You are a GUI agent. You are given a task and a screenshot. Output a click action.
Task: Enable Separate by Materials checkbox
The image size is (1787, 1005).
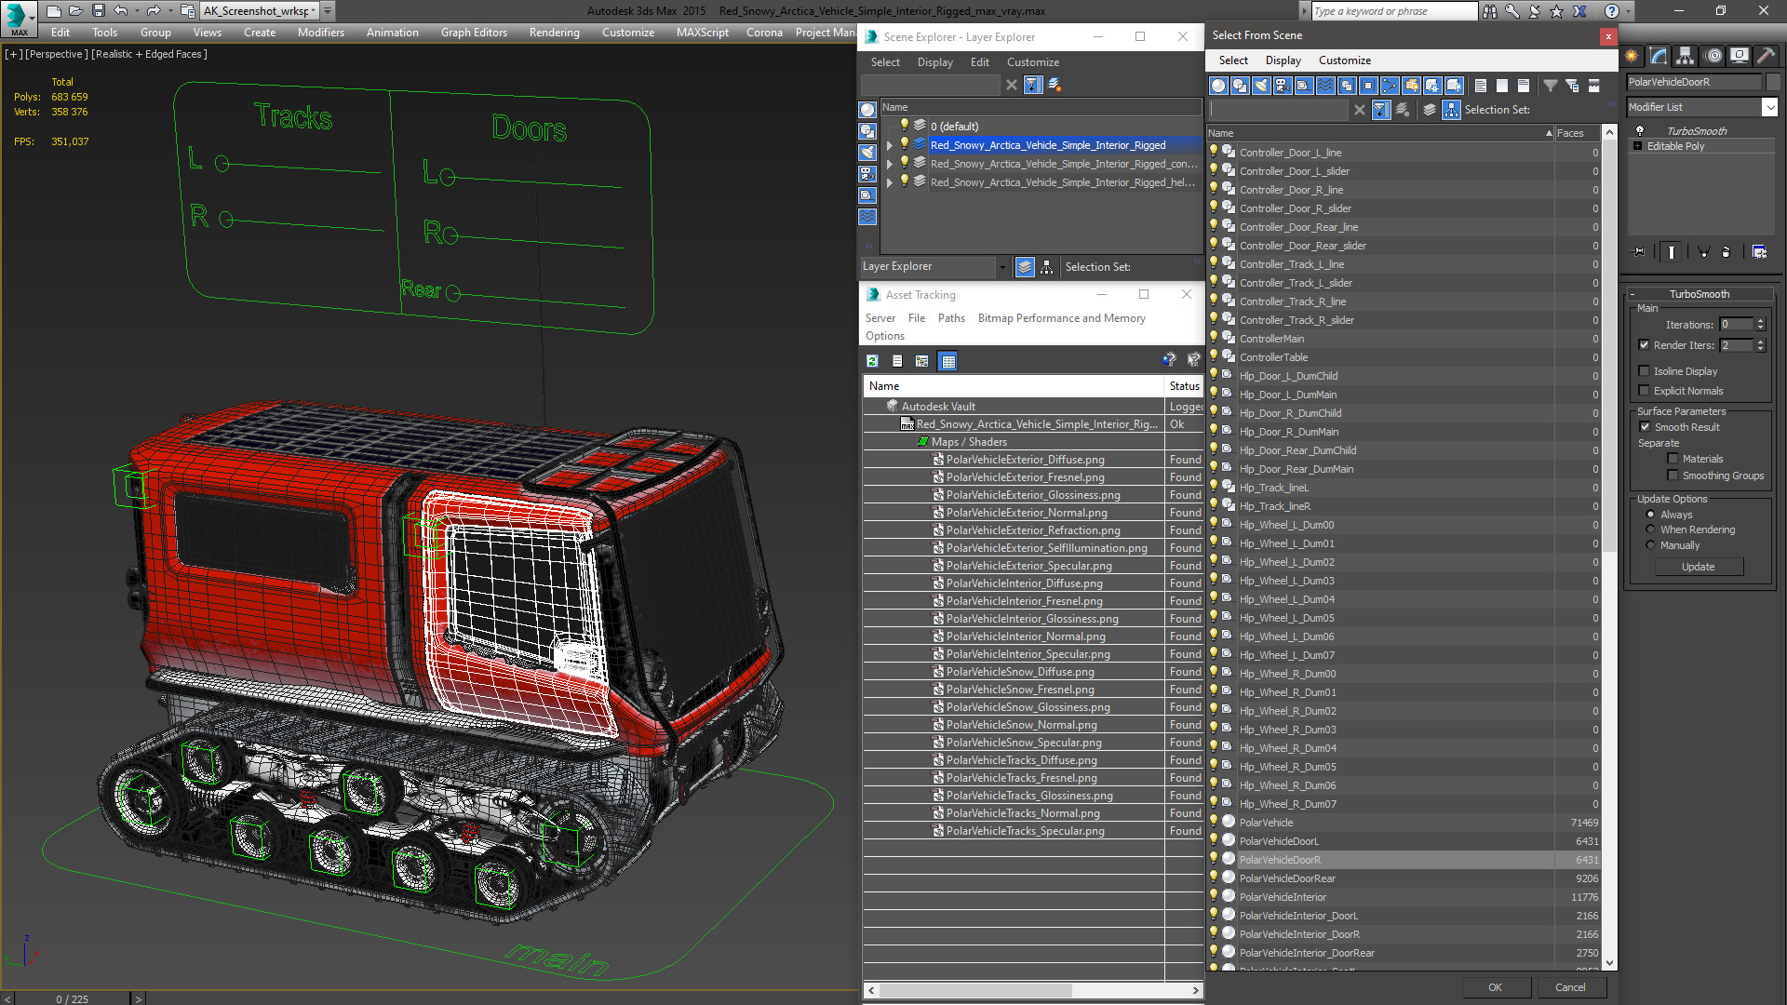[x=1673, y=459]
